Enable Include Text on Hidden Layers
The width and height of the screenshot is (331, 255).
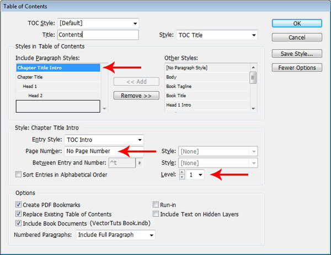point(156,214)
